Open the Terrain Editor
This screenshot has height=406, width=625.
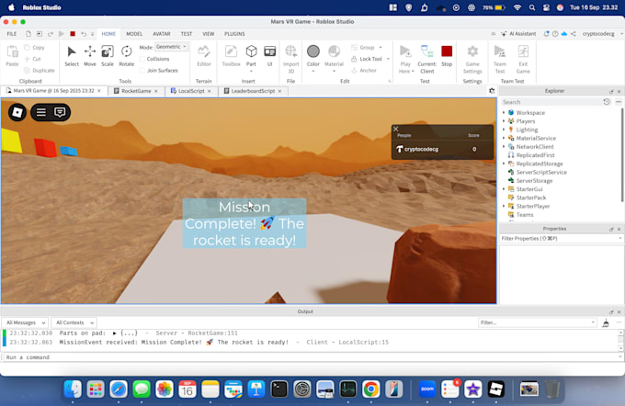click(x=204, y=56)
